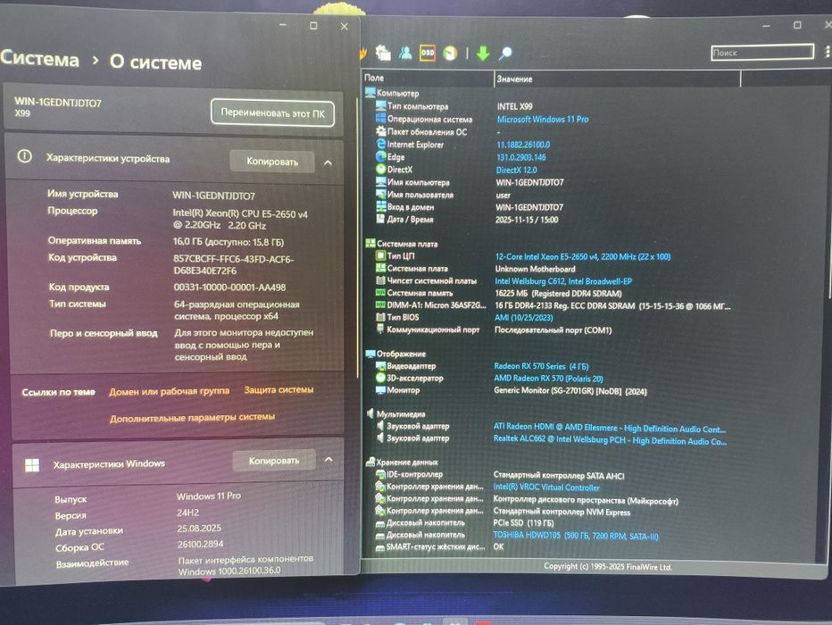The image size is (832, 625).
Task: Open the Домен или рабочая группа link
Action: coord(170,391)
